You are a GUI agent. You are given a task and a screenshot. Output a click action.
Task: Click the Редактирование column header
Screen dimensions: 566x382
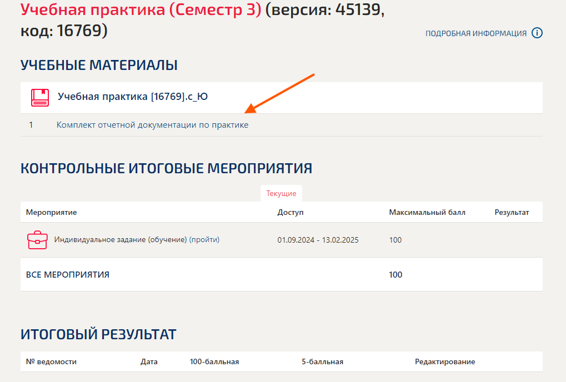click(x=445, y=361)
